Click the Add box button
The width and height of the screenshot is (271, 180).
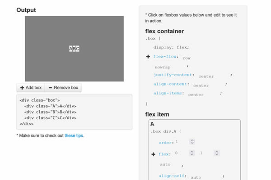pos(31,88)
